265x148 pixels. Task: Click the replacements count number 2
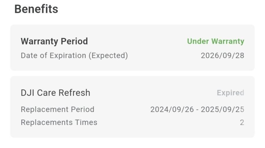click(242, 122)
